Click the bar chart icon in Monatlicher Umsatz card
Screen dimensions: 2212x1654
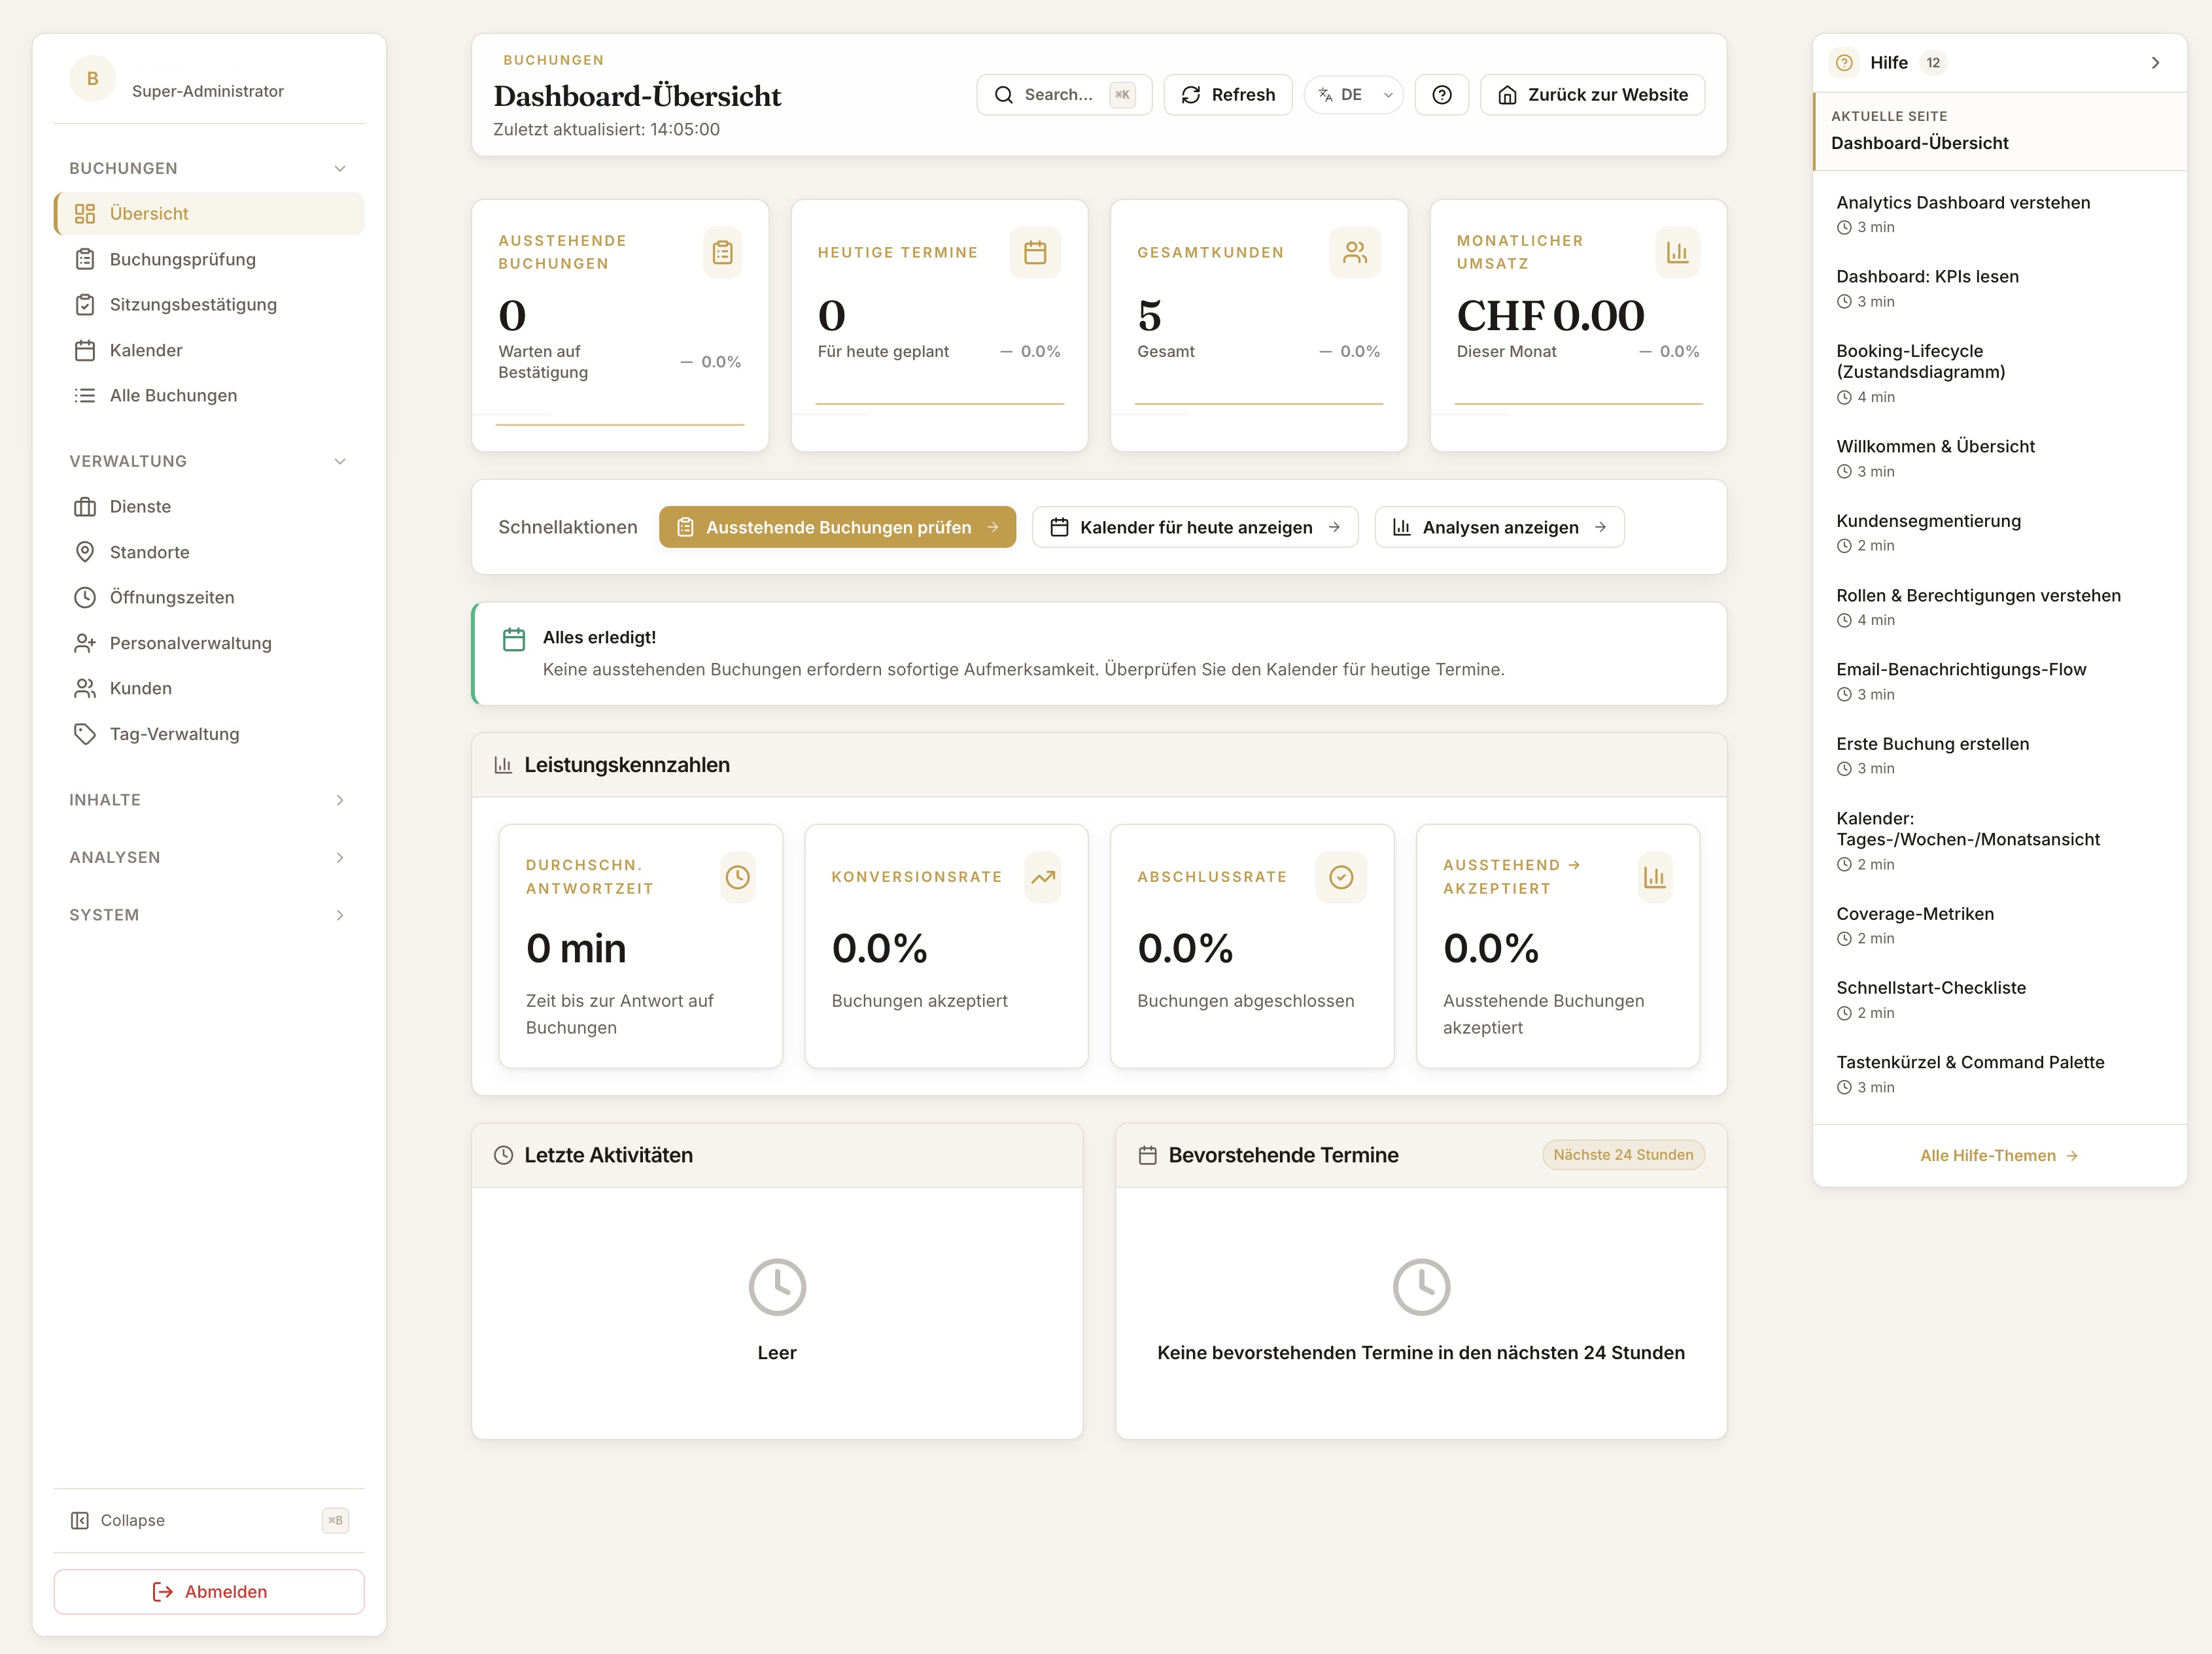(x=1676, y=253)
